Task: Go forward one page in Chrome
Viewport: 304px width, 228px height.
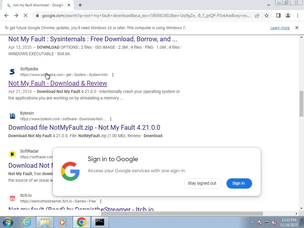Action: coord(16,15)
